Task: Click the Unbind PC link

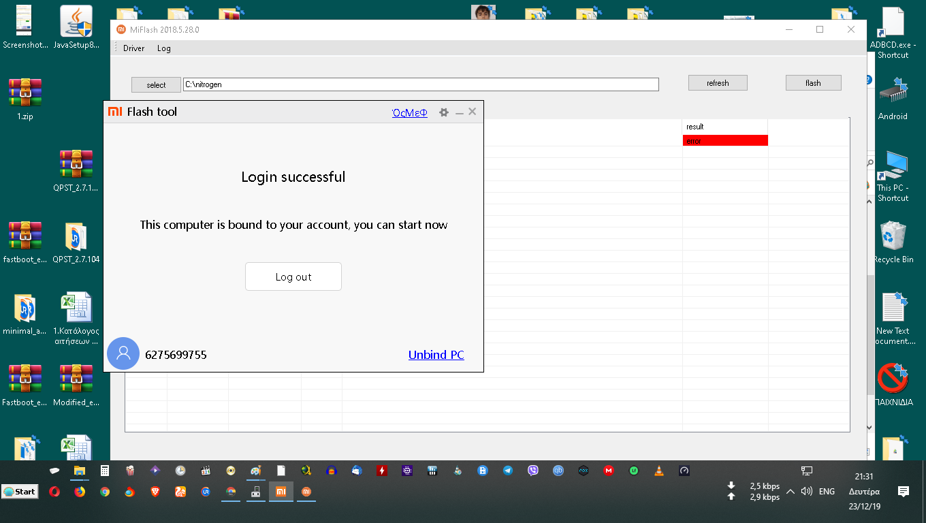Action: 436,355
